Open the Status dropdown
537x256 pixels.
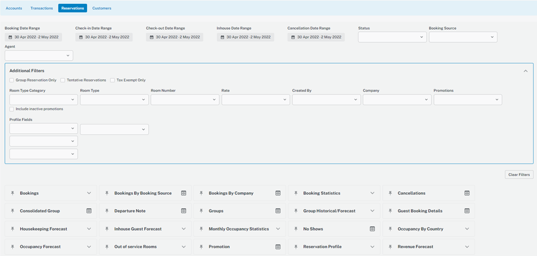point(393,37)
